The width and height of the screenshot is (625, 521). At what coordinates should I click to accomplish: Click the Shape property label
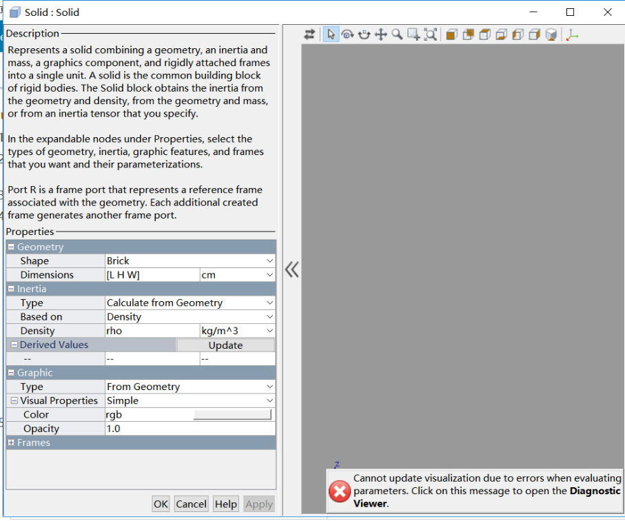pyautogui.click(x=34, y=260)
